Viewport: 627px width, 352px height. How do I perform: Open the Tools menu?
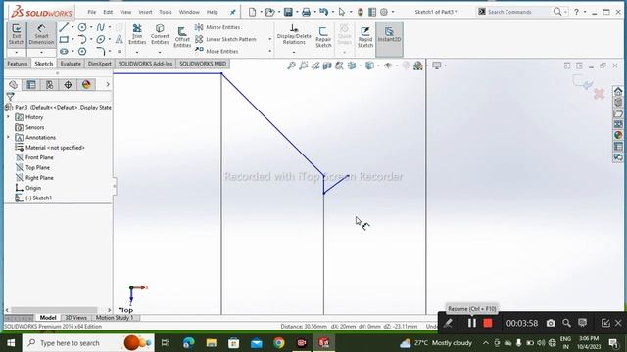coord(166,12)
